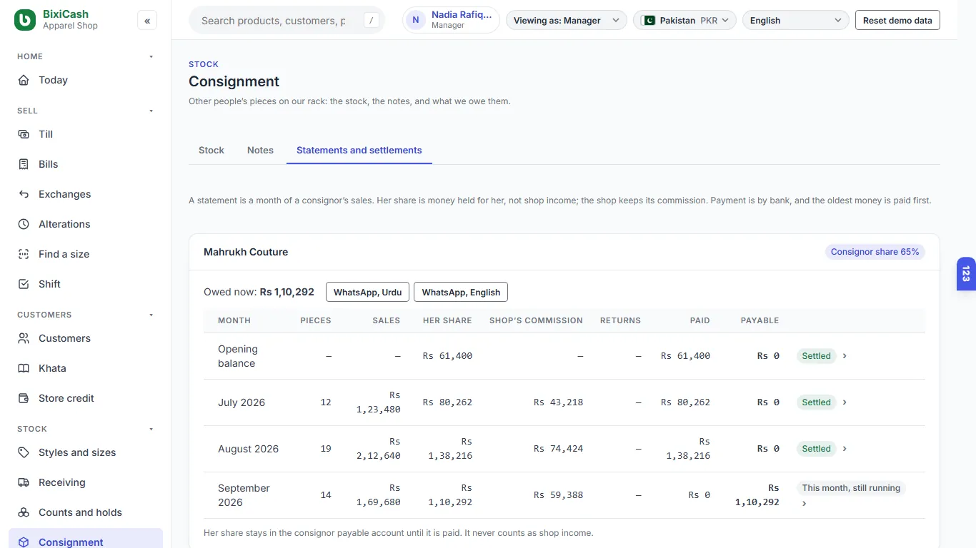Switch to the Stock tab

211,150
